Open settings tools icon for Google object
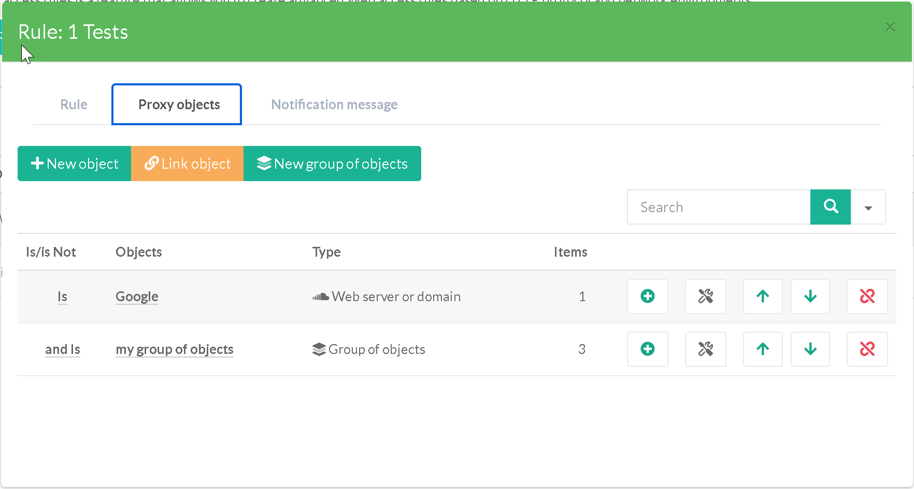914x489 pixels. pos(705,297)
